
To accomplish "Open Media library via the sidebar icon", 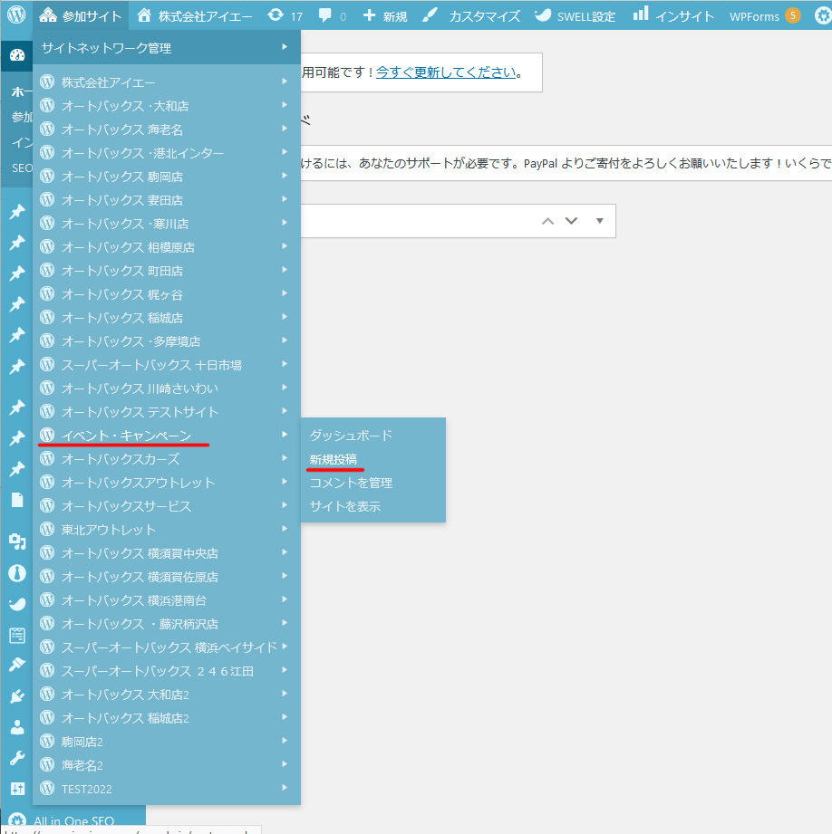I will pyautogui.click(x=17, y=541).
